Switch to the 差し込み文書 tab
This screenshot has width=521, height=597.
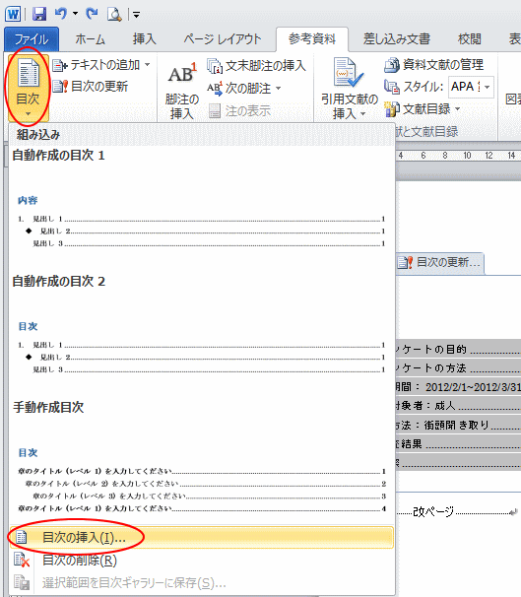[397, 39]
